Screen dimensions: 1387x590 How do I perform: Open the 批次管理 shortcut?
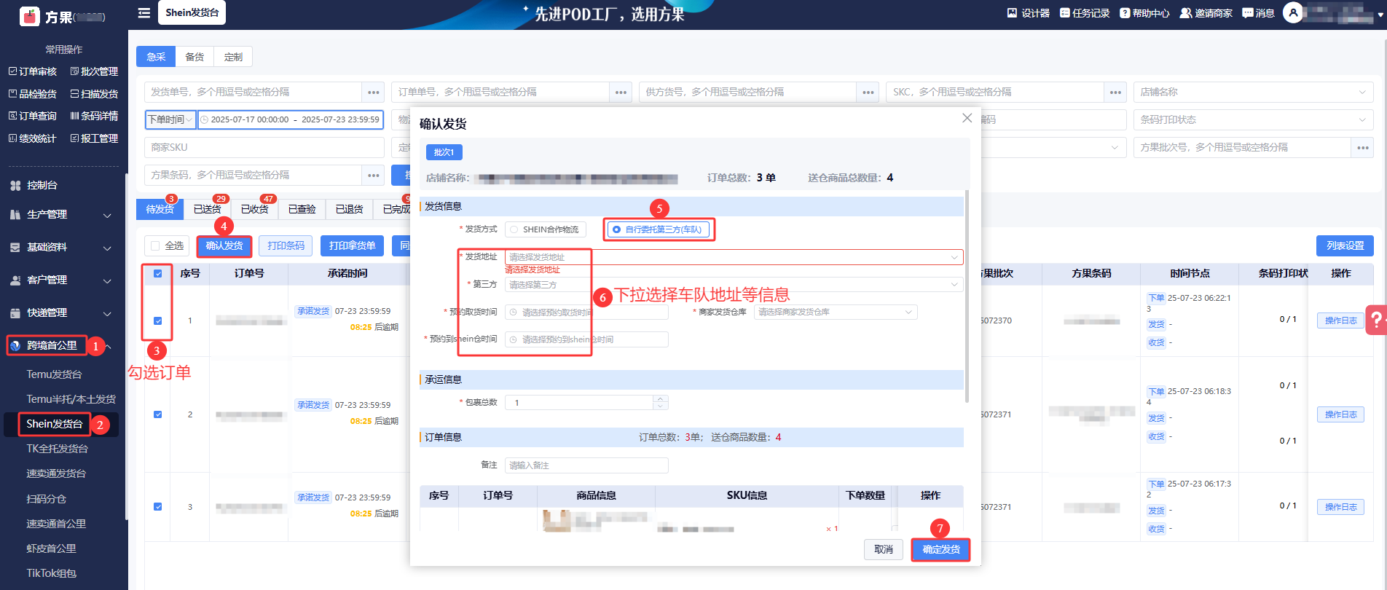tap(94, 71)
